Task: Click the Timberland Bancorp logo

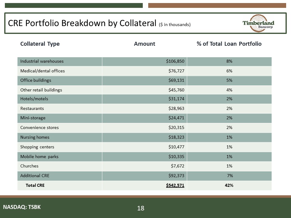Action: 258,23
